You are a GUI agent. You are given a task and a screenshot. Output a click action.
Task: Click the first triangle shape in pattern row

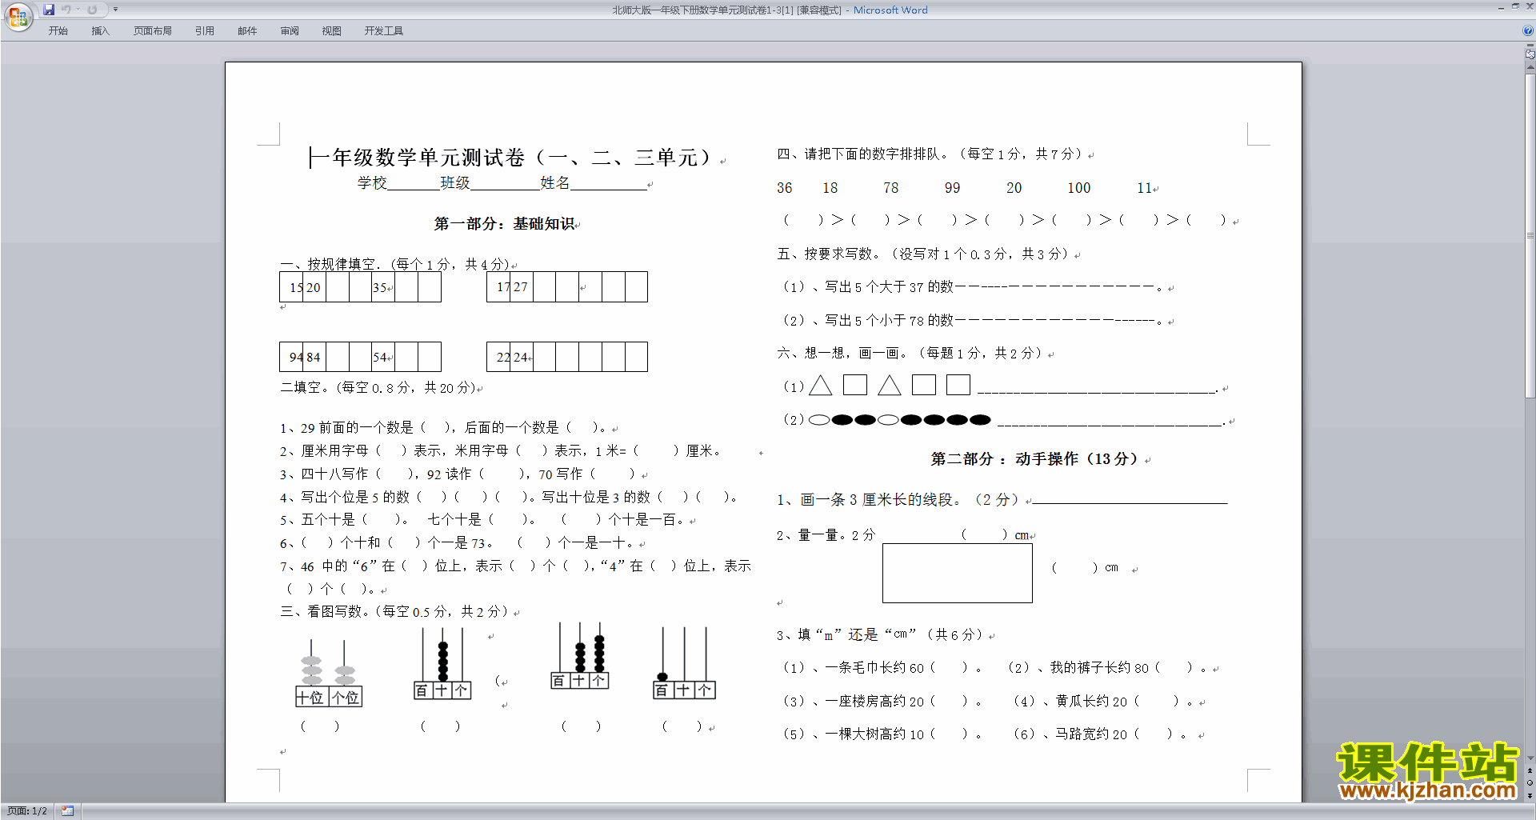click(x=821, y=386)
